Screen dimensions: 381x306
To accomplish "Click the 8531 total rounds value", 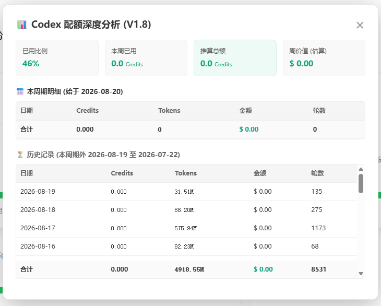I will point(318,269).
